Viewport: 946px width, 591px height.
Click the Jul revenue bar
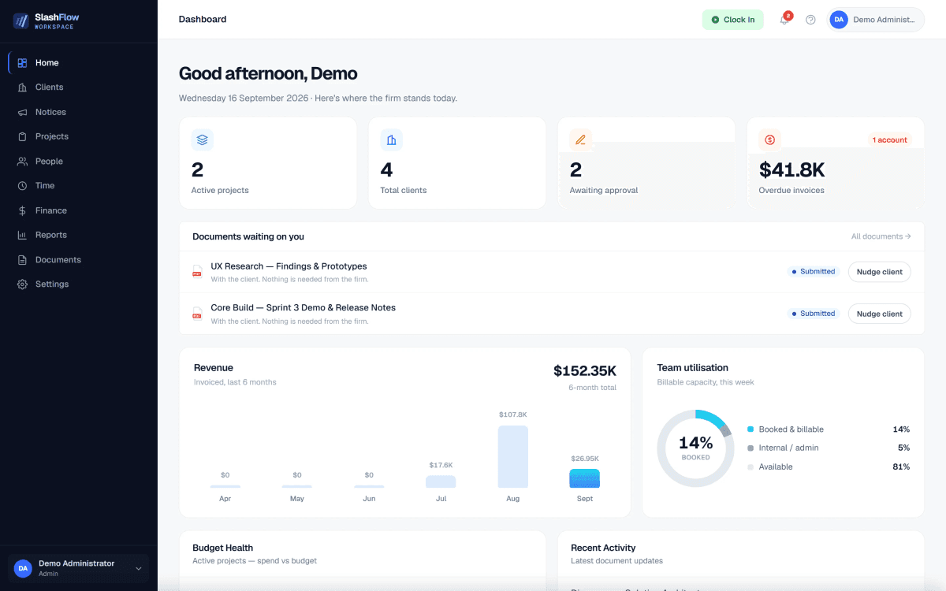click(441, 481)
